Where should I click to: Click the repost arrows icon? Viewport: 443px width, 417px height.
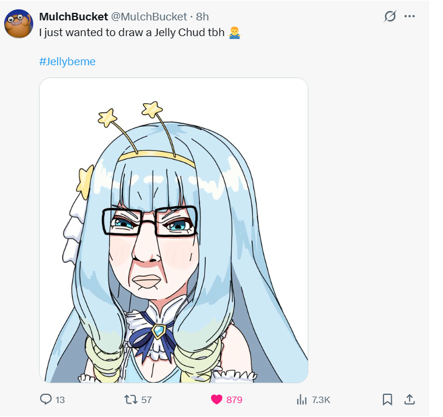(131, 399)
